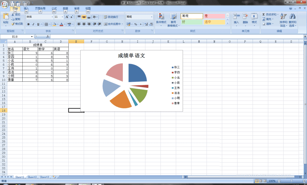Click the Wrap Text button
Image resolution: width=307 pixels, height=185 pixels.
(111, 17)
